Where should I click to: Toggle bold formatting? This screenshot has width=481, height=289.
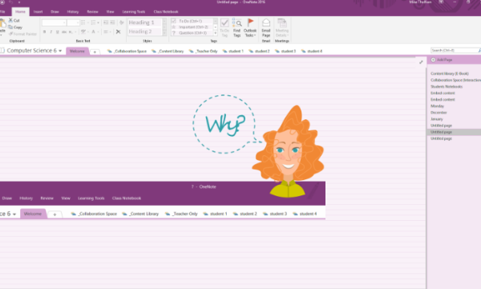tap(44, 32)
